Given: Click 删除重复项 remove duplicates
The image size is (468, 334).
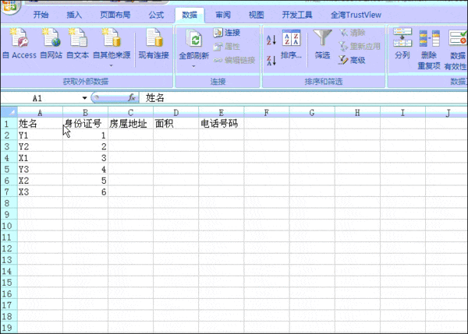Looking at the screenshot, I should pyautogui.click(x=429, y=49).
